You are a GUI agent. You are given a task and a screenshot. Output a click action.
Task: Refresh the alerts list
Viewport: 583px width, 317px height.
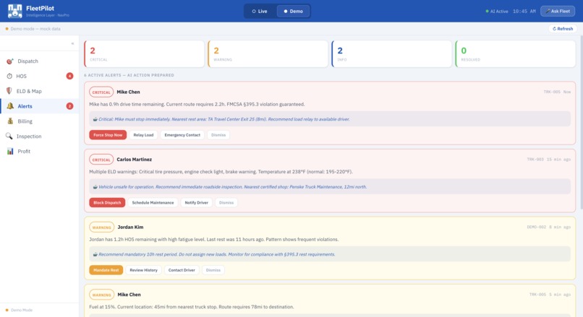click(563, 29)
